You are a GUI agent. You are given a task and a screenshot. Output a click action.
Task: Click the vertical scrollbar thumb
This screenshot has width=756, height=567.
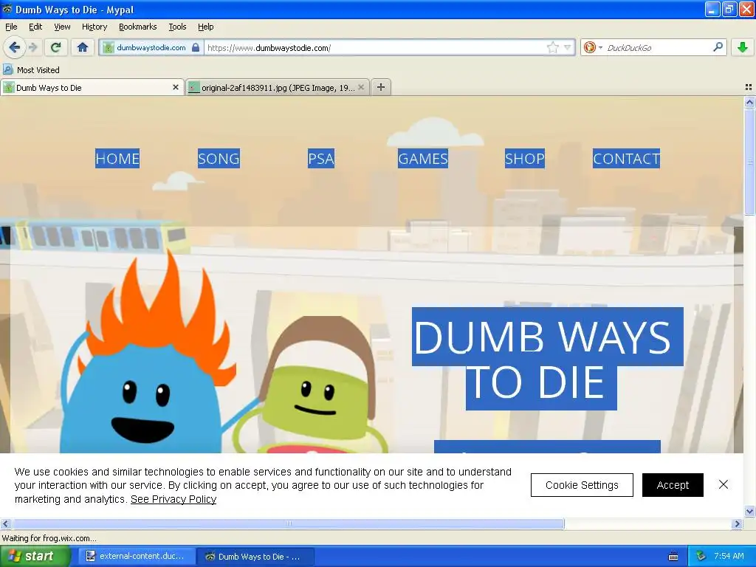(x=749, y=162)
